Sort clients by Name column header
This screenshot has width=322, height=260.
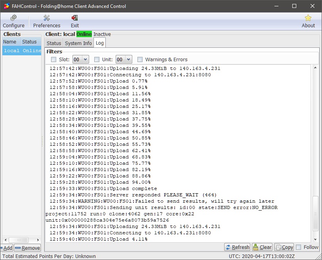(11, 42)
